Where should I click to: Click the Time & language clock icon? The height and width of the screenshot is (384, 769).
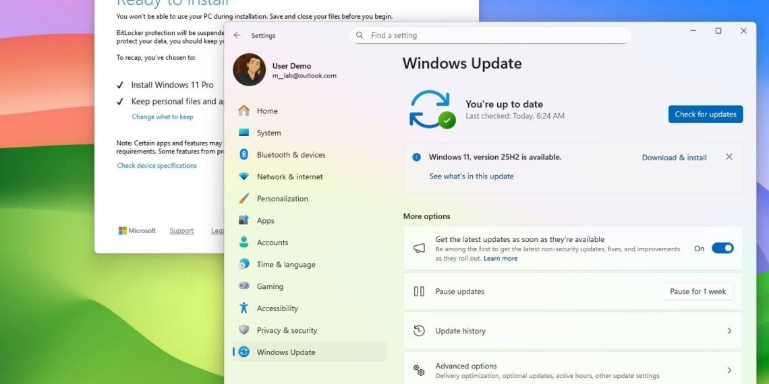click(x=244, y=264)
